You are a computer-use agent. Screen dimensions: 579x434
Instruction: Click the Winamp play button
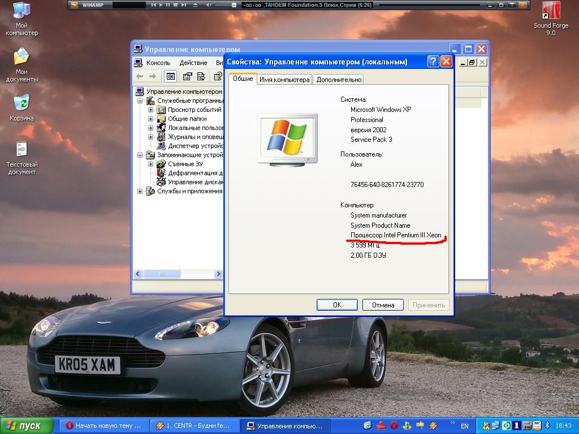pos(161,5)
